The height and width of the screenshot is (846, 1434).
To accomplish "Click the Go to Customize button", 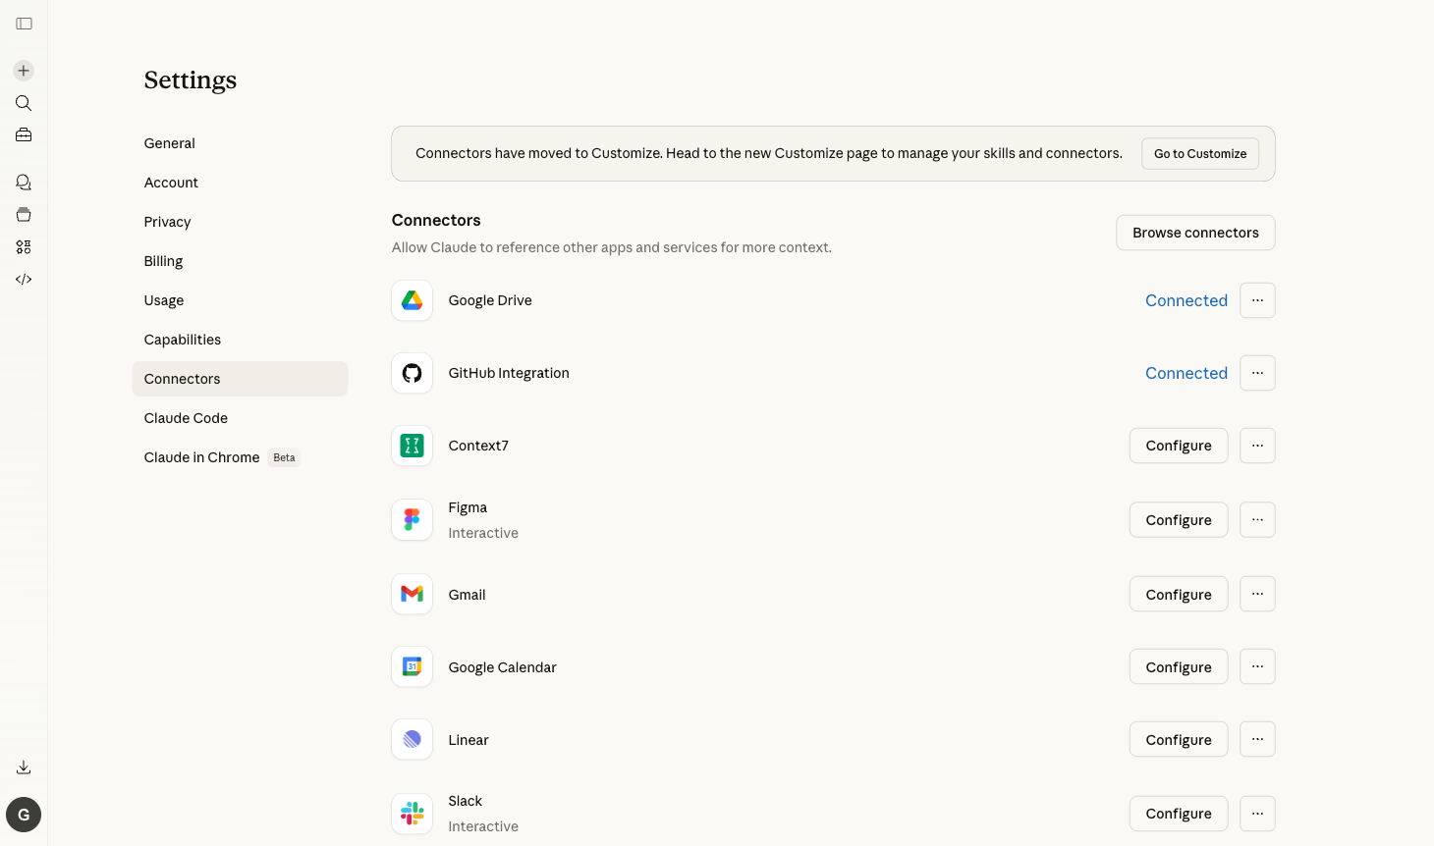I will tap(1199, 154).
